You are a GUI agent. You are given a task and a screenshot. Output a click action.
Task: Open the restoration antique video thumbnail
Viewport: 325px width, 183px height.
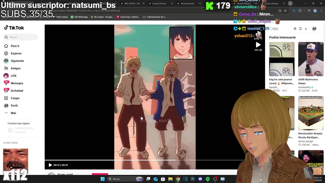click(311, 113)
